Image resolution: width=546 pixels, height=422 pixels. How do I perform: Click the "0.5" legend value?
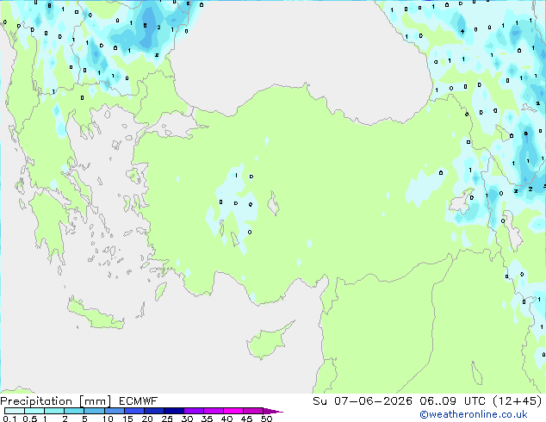click(x=29, y=419)
